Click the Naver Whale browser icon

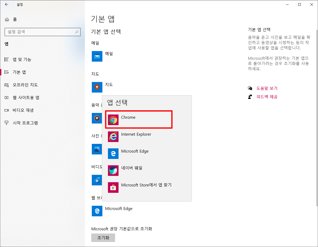tap(113, 171)
